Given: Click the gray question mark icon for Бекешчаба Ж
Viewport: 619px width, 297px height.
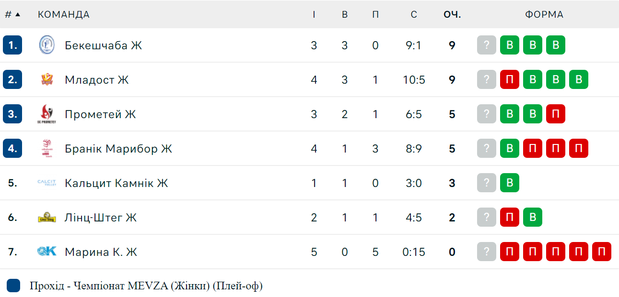Looking at the screenshot, I should point(487,45).
